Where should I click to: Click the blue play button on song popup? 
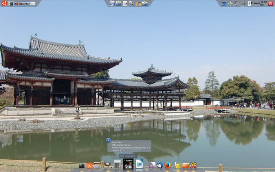pyautogui.click(x=108, y=140)
